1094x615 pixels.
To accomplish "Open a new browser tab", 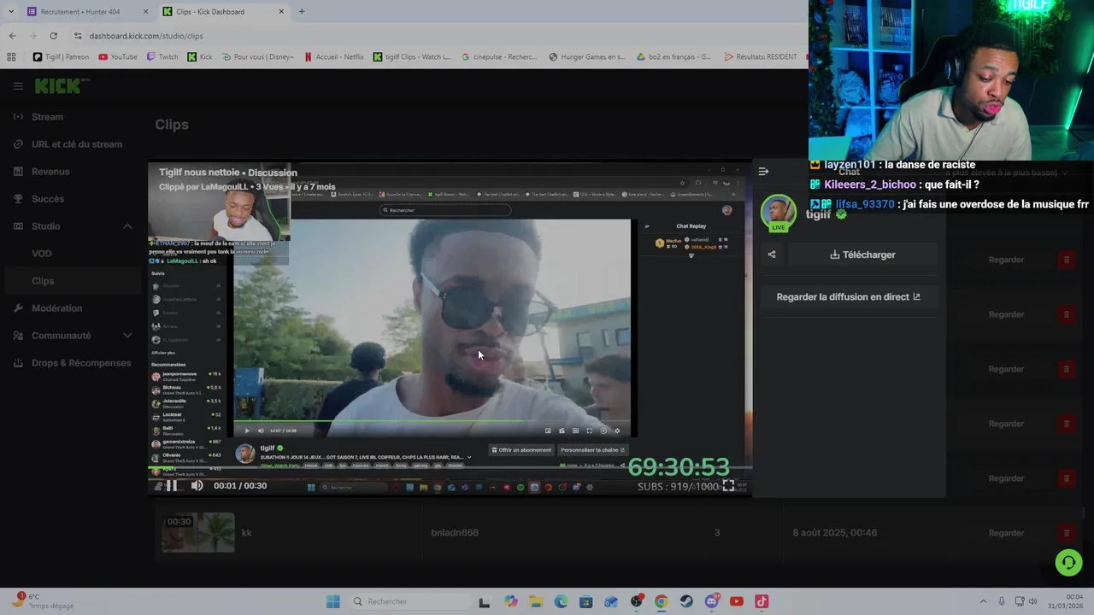I will point(301,12).
